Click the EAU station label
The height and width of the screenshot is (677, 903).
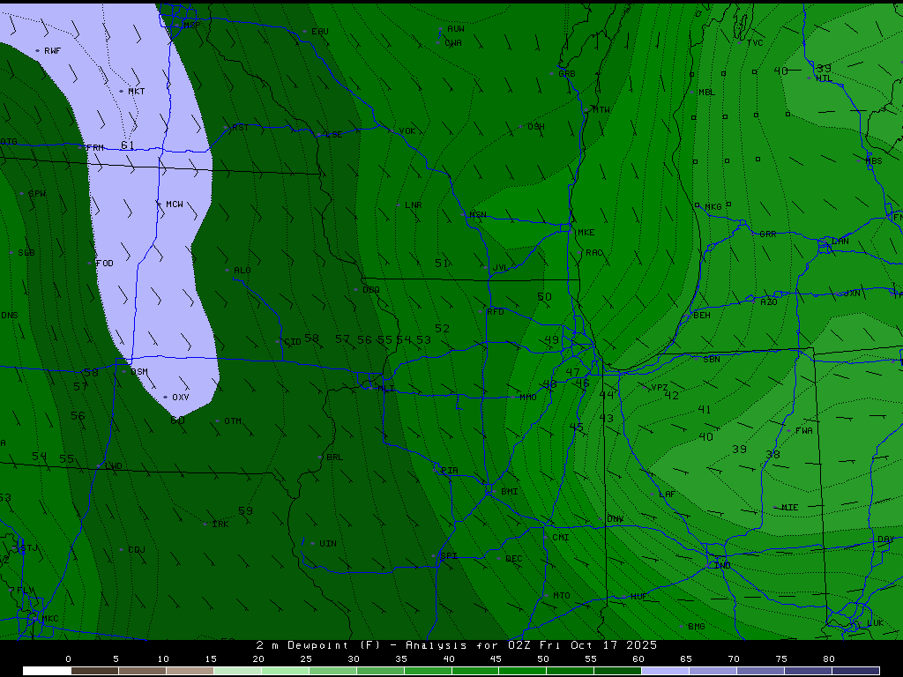[319, 31]
